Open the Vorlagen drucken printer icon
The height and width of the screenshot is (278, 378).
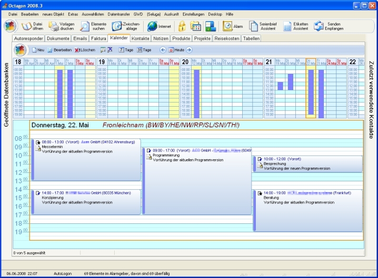pyautogui.click(x=54, y=26)
